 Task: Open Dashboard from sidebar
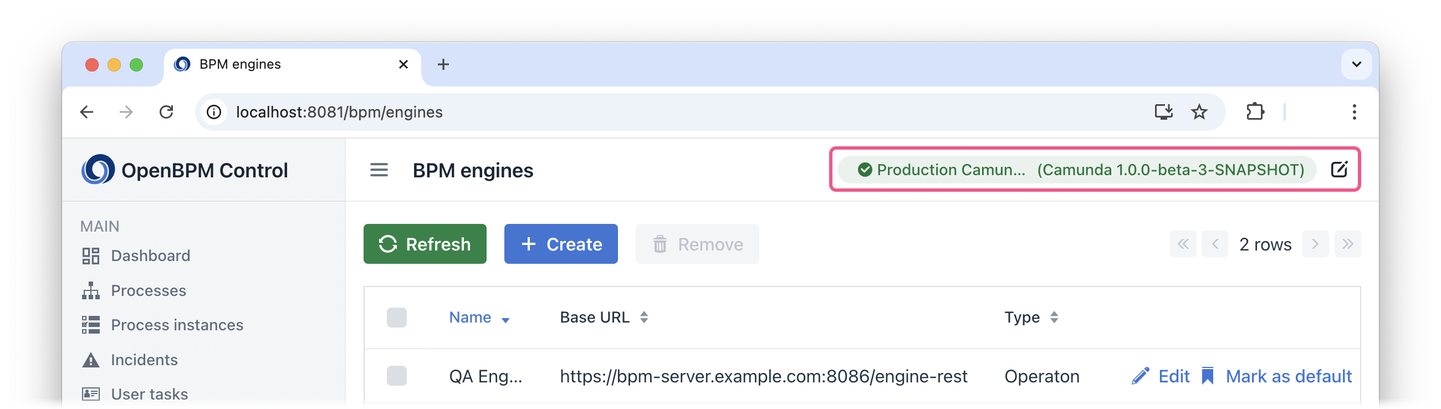coord(151,255)
